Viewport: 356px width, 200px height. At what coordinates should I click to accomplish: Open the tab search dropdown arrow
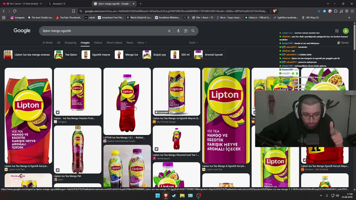328,4
